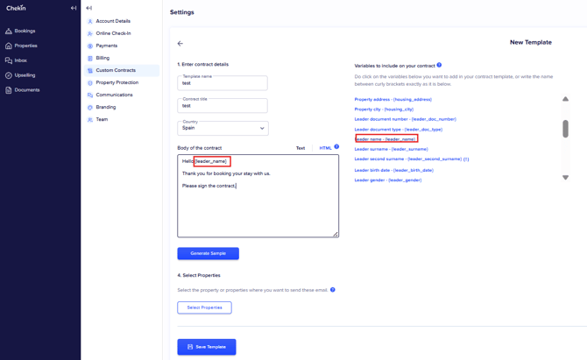587x360 pixels.
Task: Switch the contract body to Text mode
Action: [x=300, y=148]
